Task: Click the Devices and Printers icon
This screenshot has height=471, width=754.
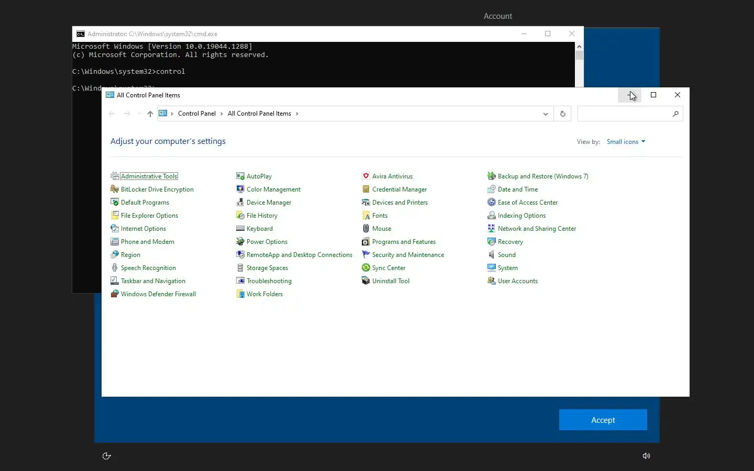Action: click(x=366, y=202)
